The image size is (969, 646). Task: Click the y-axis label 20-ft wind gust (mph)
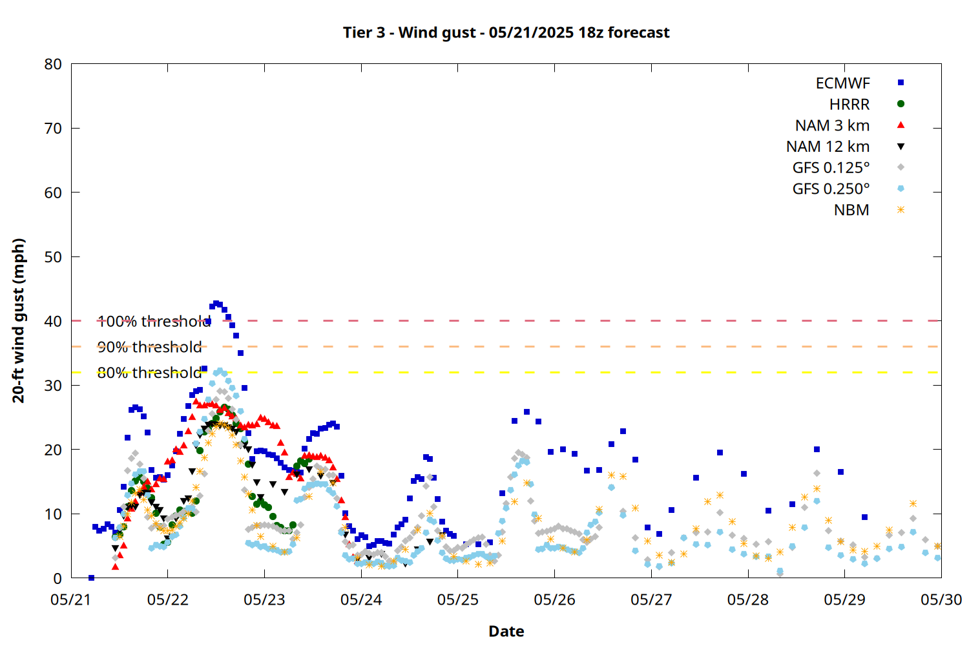(x=19, y=320)
